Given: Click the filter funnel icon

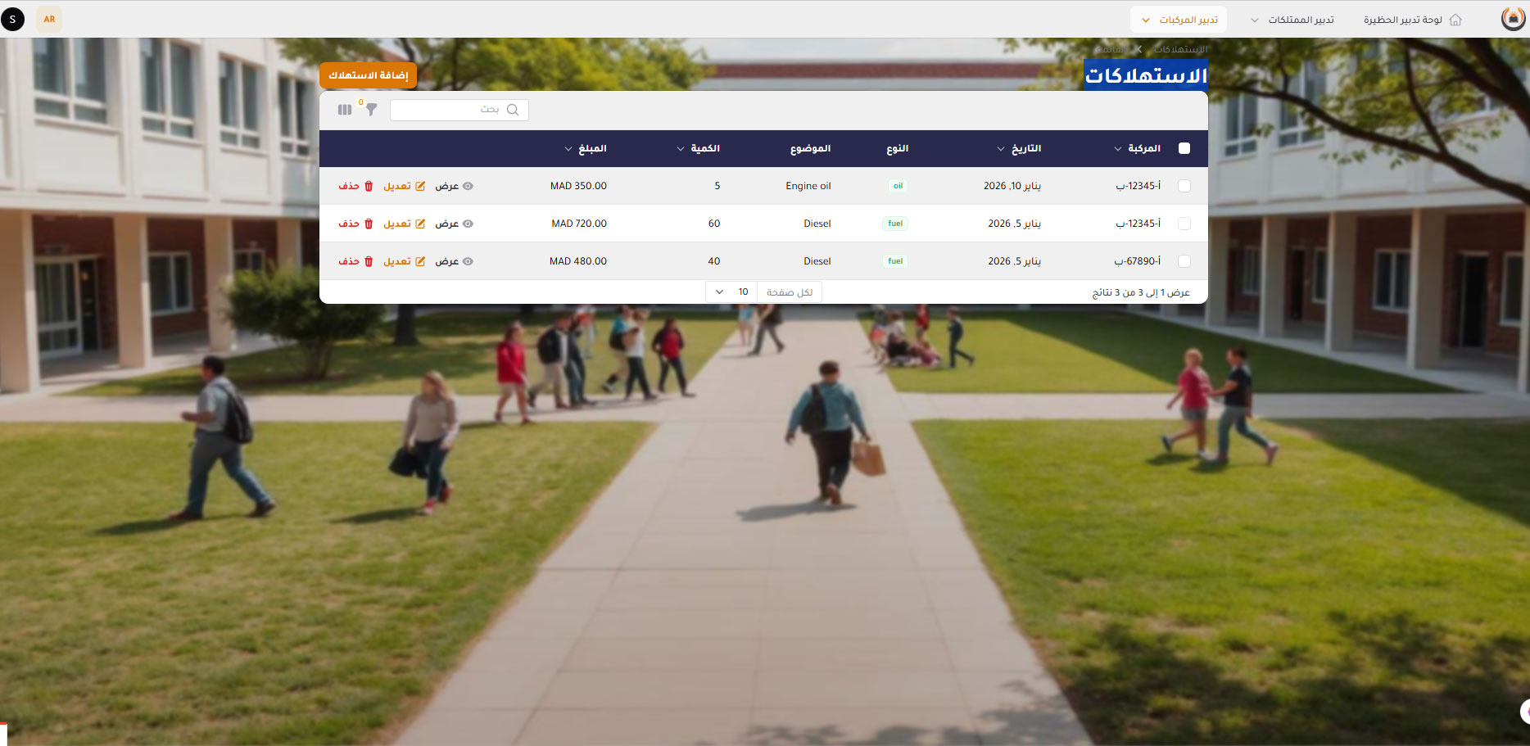Looking at the screenshot, I should 371,110.
